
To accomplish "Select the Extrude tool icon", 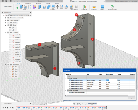I will click(21, 7).
